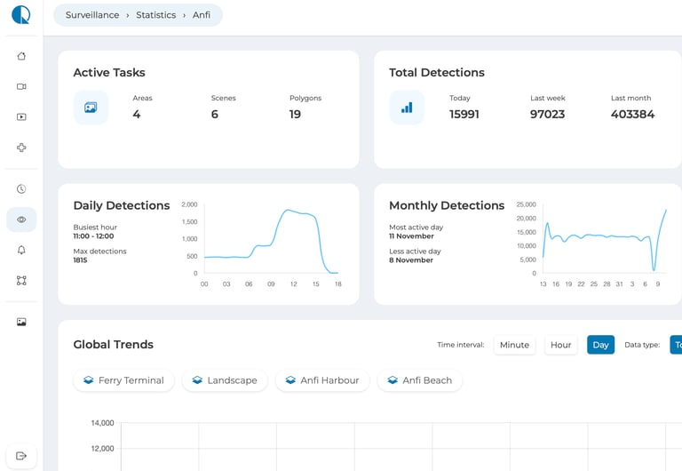Image resolution: width=682 pixels, height=471 pixels.
Task: Click the Total Detections bar chart icon
Action: [x=407, y=108]
